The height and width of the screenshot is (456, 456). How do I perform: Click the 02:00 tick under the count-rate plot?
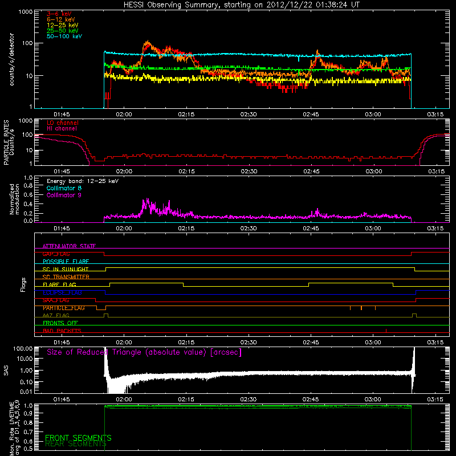124,115
